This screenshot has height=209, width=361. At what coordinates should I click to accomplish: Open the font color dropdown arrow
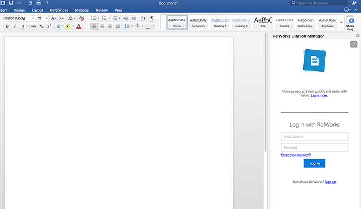(x=84, y=26)
